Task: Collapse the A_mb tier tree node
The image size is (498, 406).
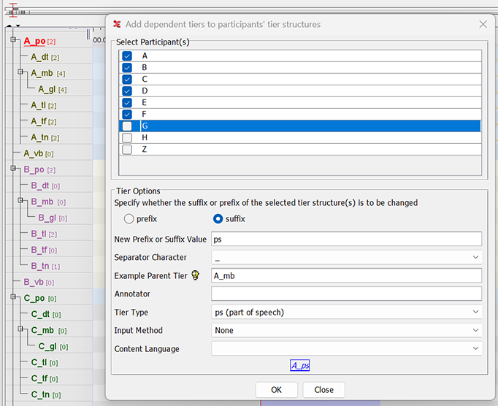Action: coord(21,73)
